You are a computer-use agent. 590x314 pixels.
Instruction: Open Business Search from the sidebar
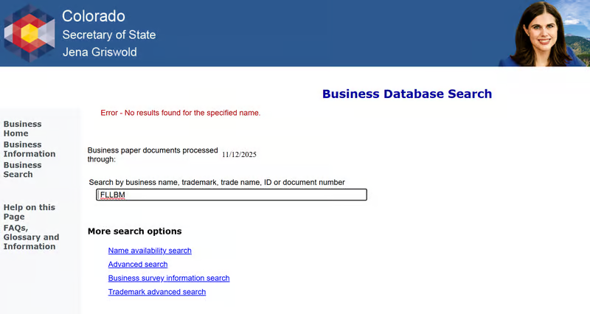(22, 170)
